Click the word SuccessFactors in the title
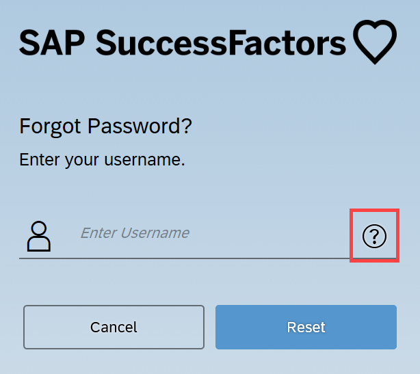 pos(221,43)
